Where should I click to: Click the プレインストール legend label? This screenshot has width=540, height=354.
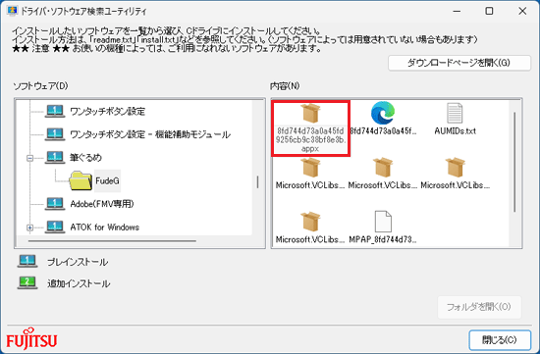[78, 262]
